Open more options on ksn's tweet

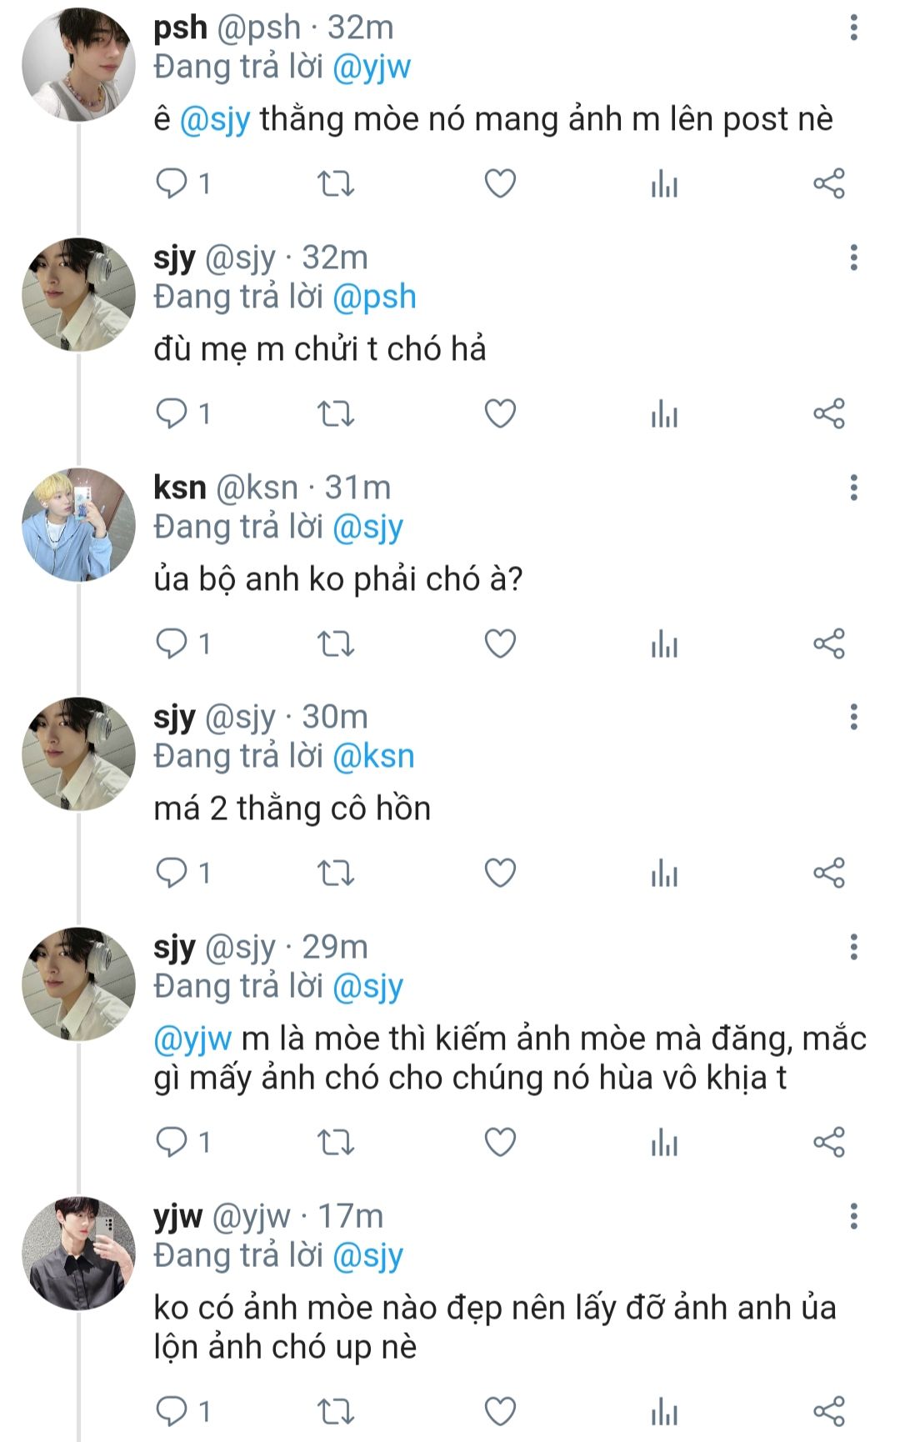853,488
